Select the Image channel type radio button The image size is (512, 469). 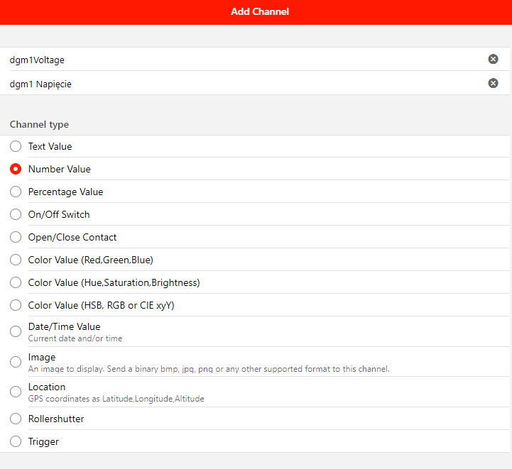point(16,362)
